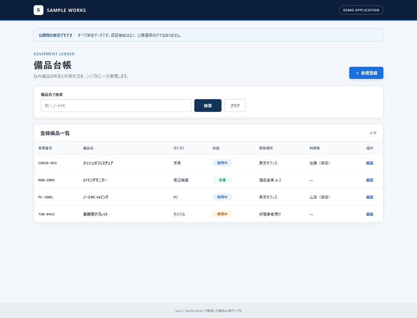This screenshot has width=417, height=318.
Task: Select the CHAIR-031 management number cell
Action: coord(48,163)
